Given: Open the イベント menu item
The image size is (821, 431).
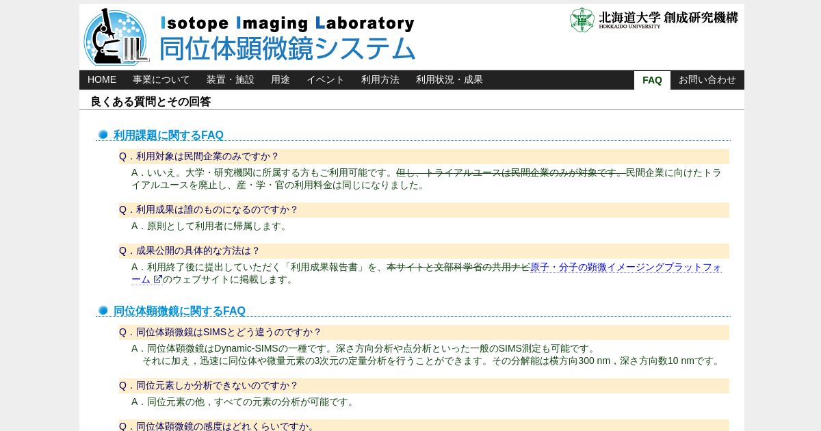Looking at the screenshot, I should [326, 79].
